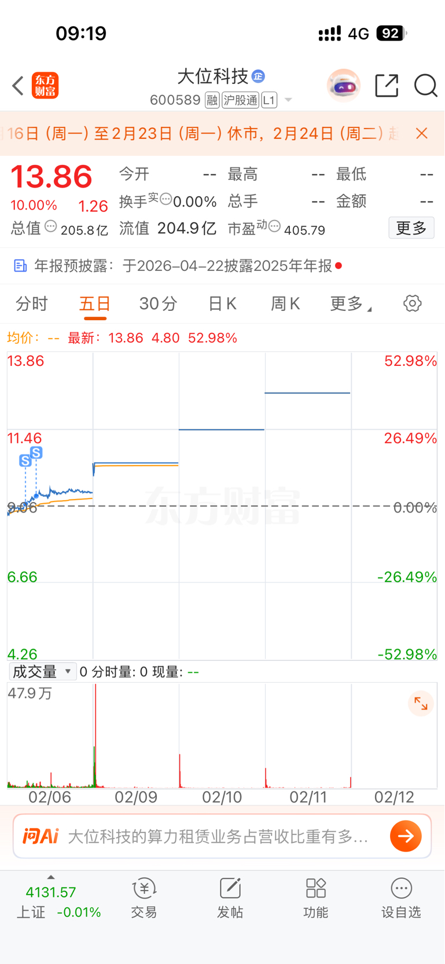Tap the share export icon

387,86
